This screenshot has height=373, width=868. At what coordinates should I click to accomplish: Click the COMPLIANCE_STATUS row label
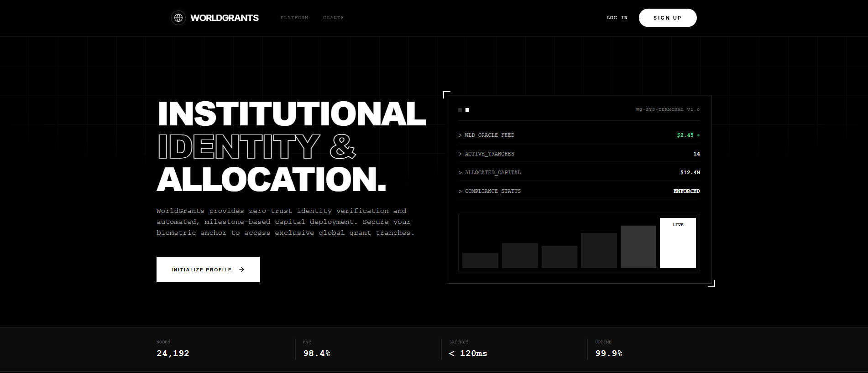click(x=493, y=191)
